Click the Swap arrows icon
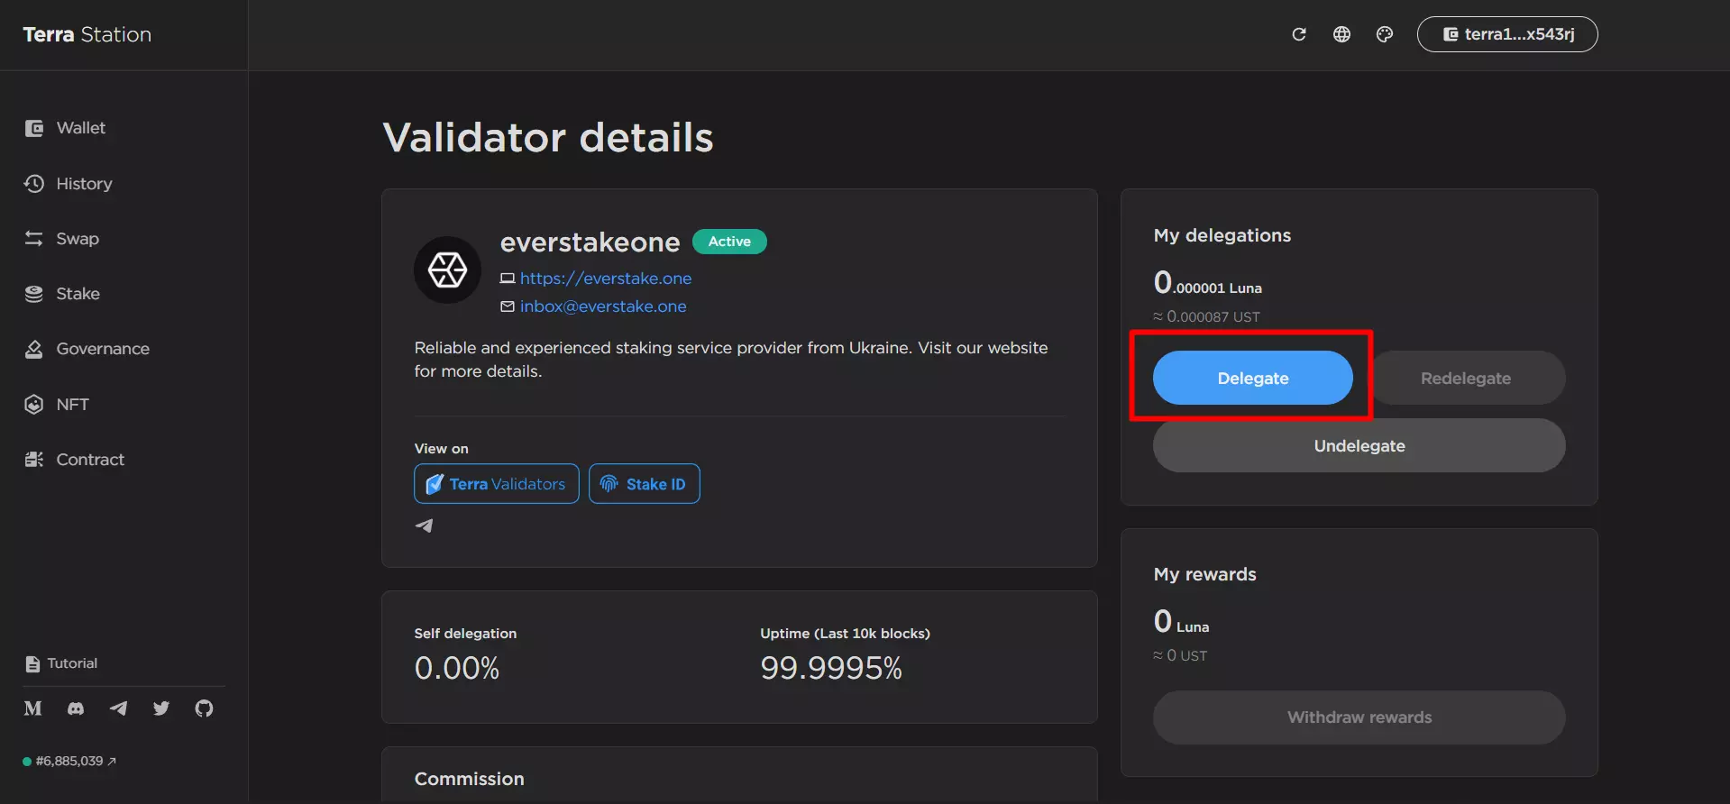Viewport: 1730px width, 804px height. (x=34, y=239)
